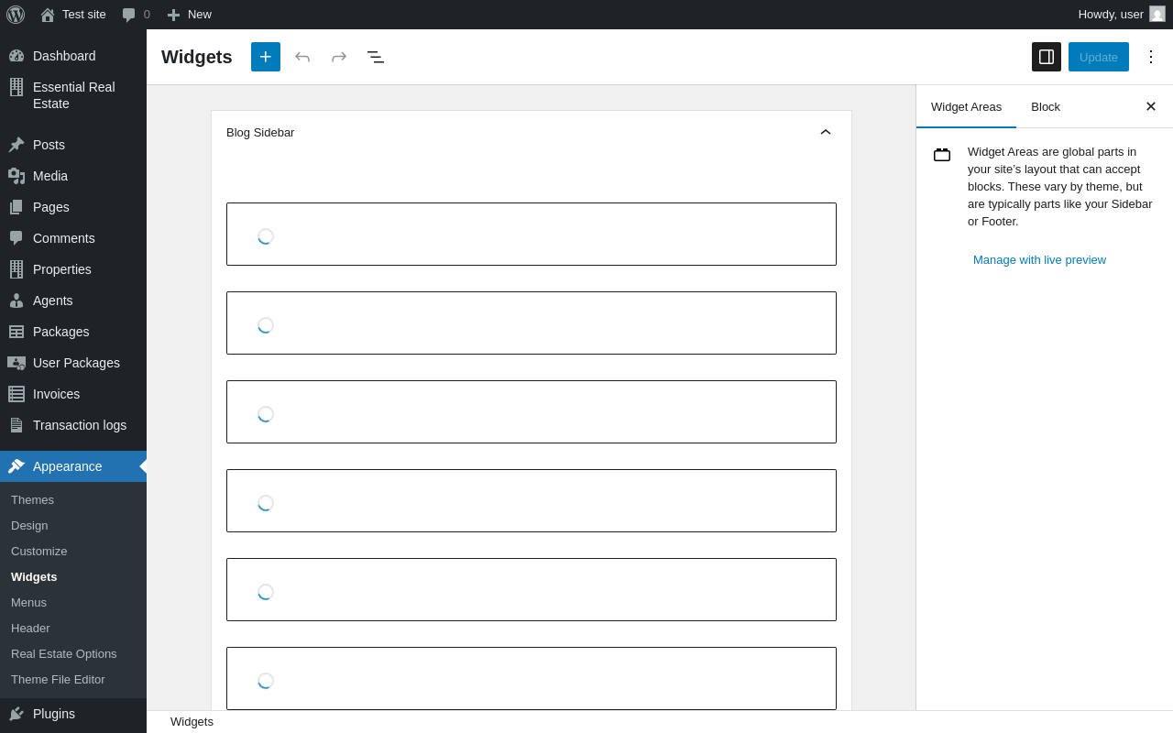Go to the Agents menu item
This screenshot has height=733, width=1173.
click(x=52, y=301)
